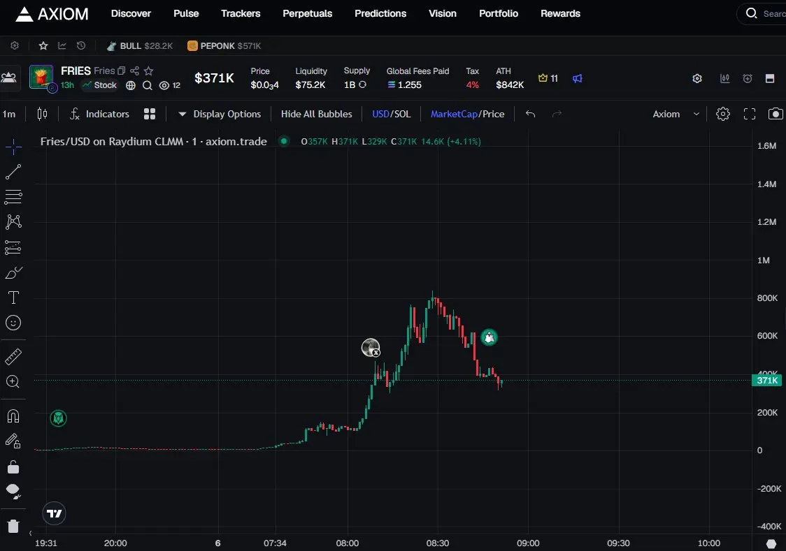Click the 371K price label
786x551 pixels.
[x=767, y=381]
